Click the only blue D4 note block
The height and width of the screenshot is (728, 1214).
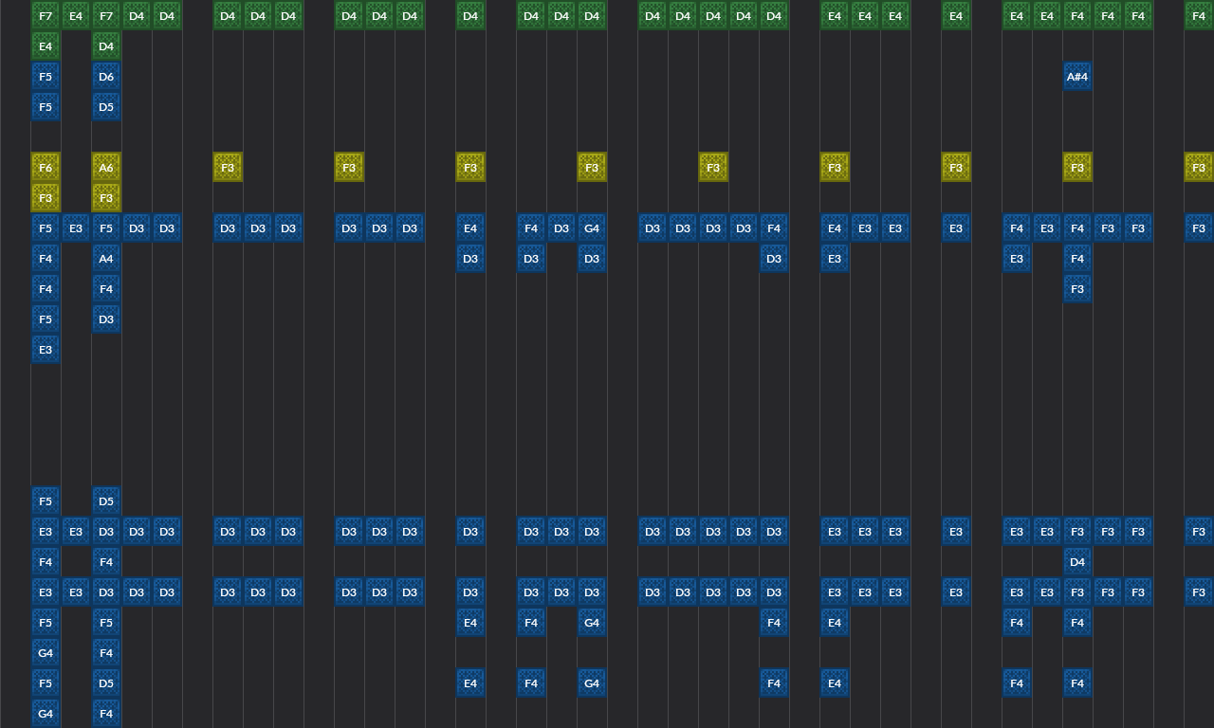tap(1076, 562)
